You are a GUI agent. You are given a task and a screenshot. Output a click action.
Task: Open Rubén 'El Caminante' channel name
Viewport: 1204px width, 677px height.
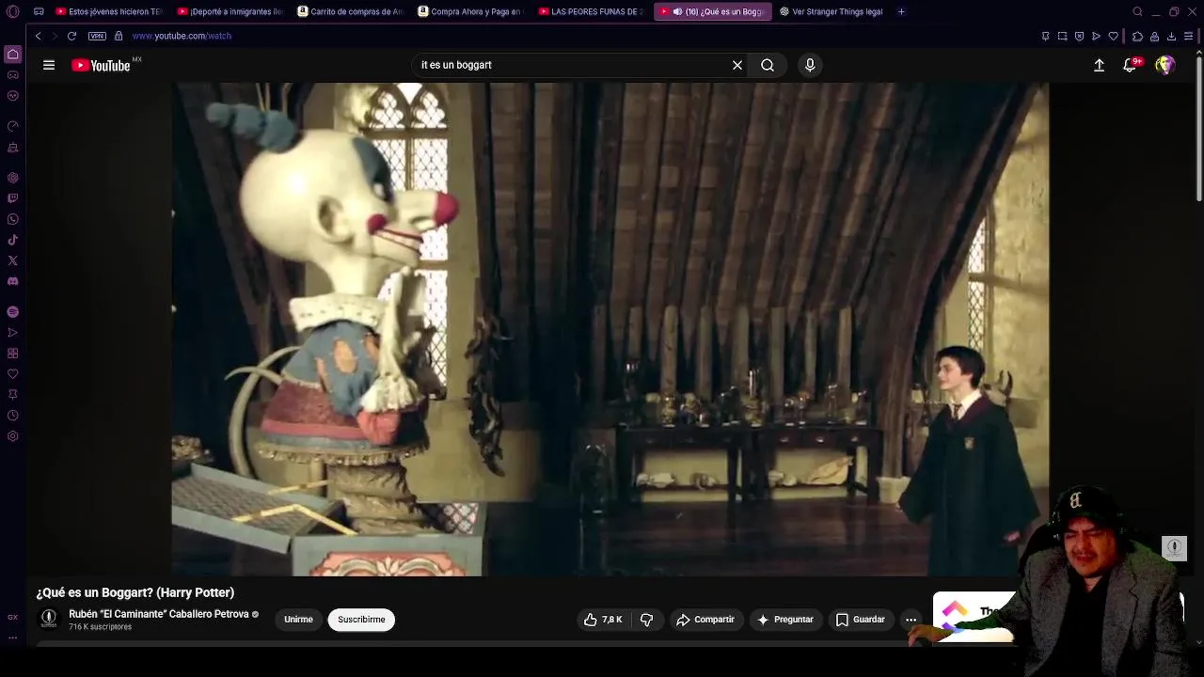tap(158, 614)
